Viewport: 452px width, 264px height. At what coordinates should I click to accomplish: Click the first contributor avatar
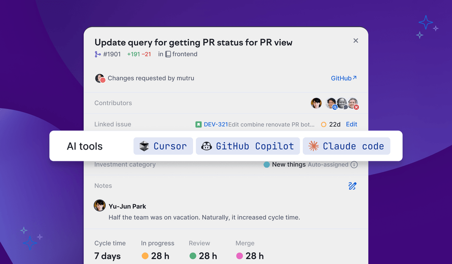pos(316,103)
